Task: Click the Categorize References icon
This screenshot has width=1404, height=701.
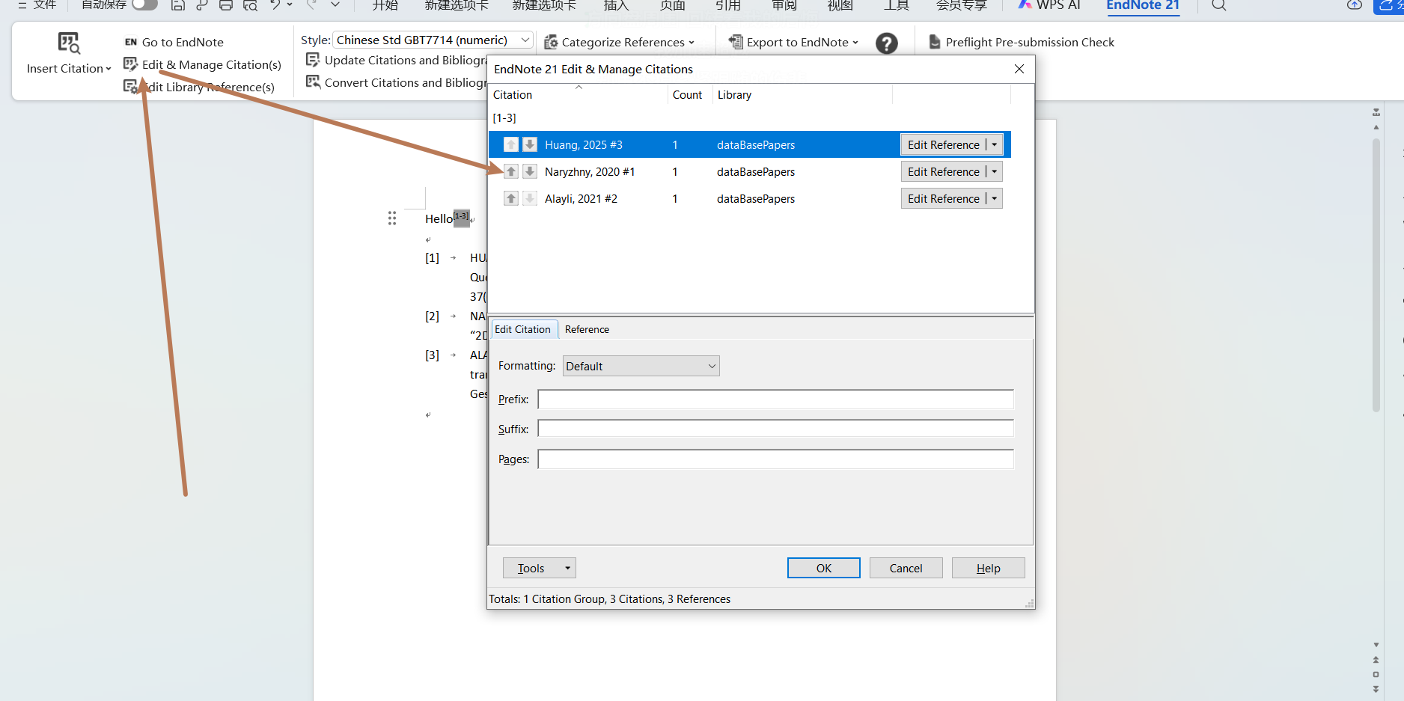Action: [x=551, y=42]
